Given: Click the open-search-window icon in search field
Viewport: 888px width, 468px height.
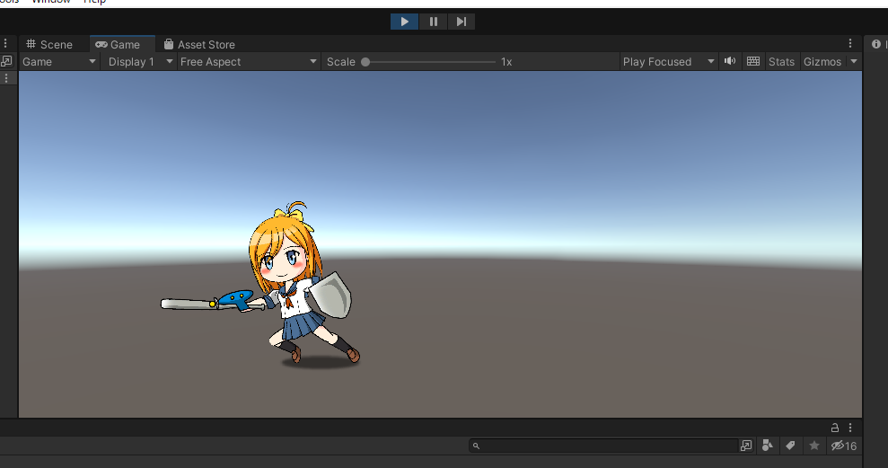Looking at the screenshot, I should 746,446.
